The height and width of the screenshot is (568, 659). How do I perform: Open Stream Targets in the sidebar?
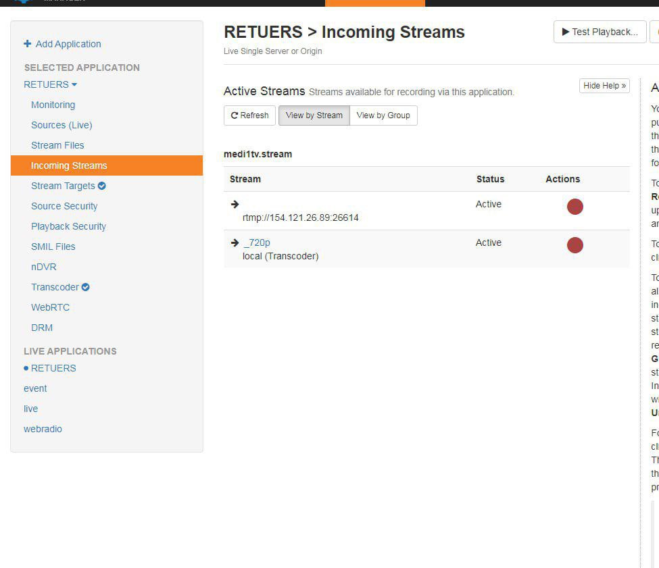click(x=63, y=186)
